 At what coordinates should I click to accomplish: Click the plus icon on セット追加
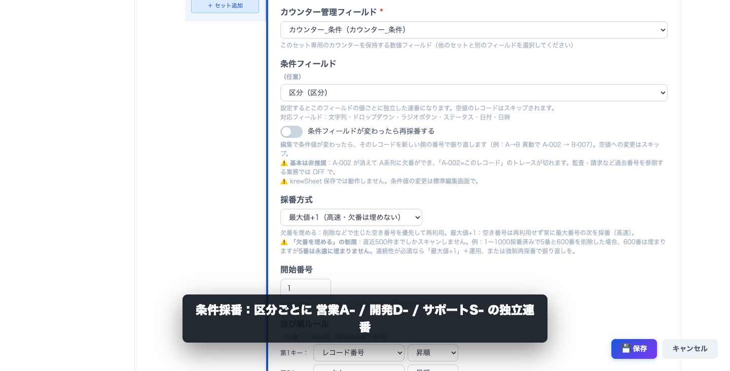(210, 6)
